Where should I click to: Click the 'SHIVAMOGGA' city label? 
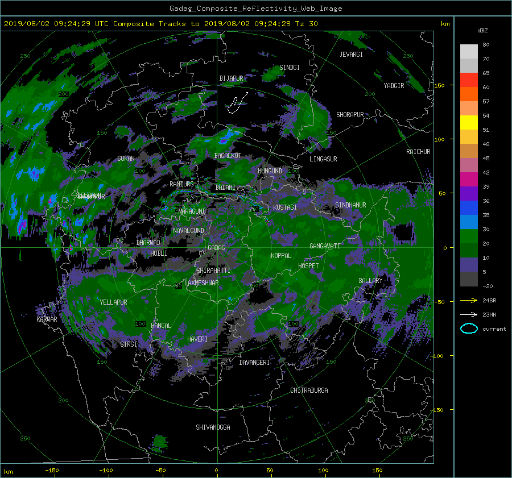click(213, 427)
